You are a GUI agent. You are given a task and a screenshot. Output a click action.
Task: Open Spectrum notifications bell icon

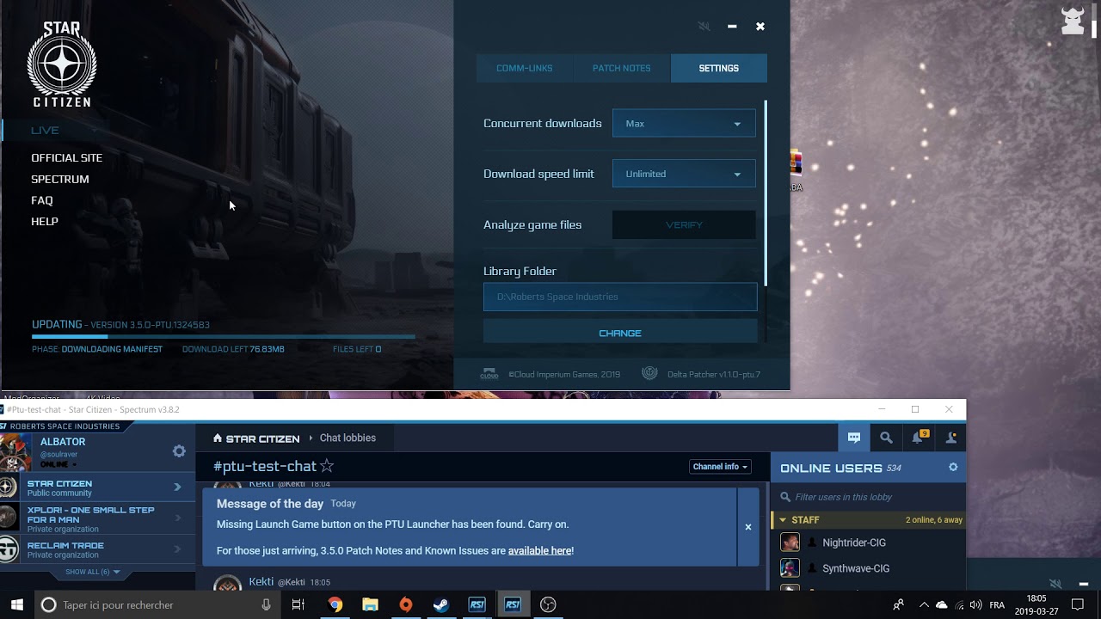pos(919,438)
